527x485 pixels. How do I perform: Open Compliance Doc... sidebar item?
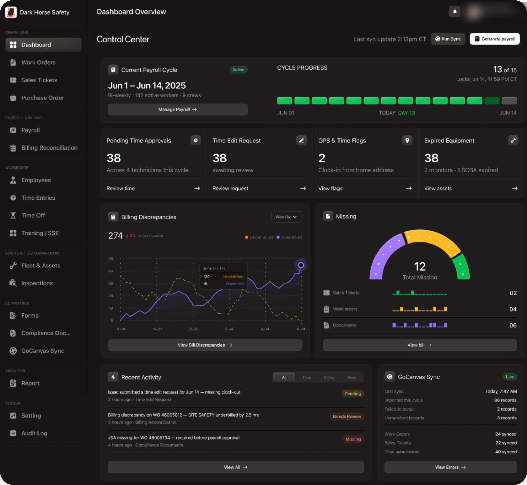43,333
